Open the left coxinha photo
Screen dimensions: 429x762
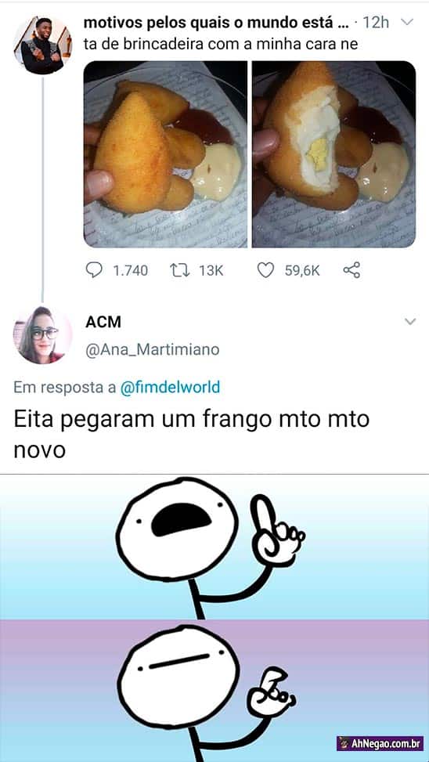pos(165,154)
